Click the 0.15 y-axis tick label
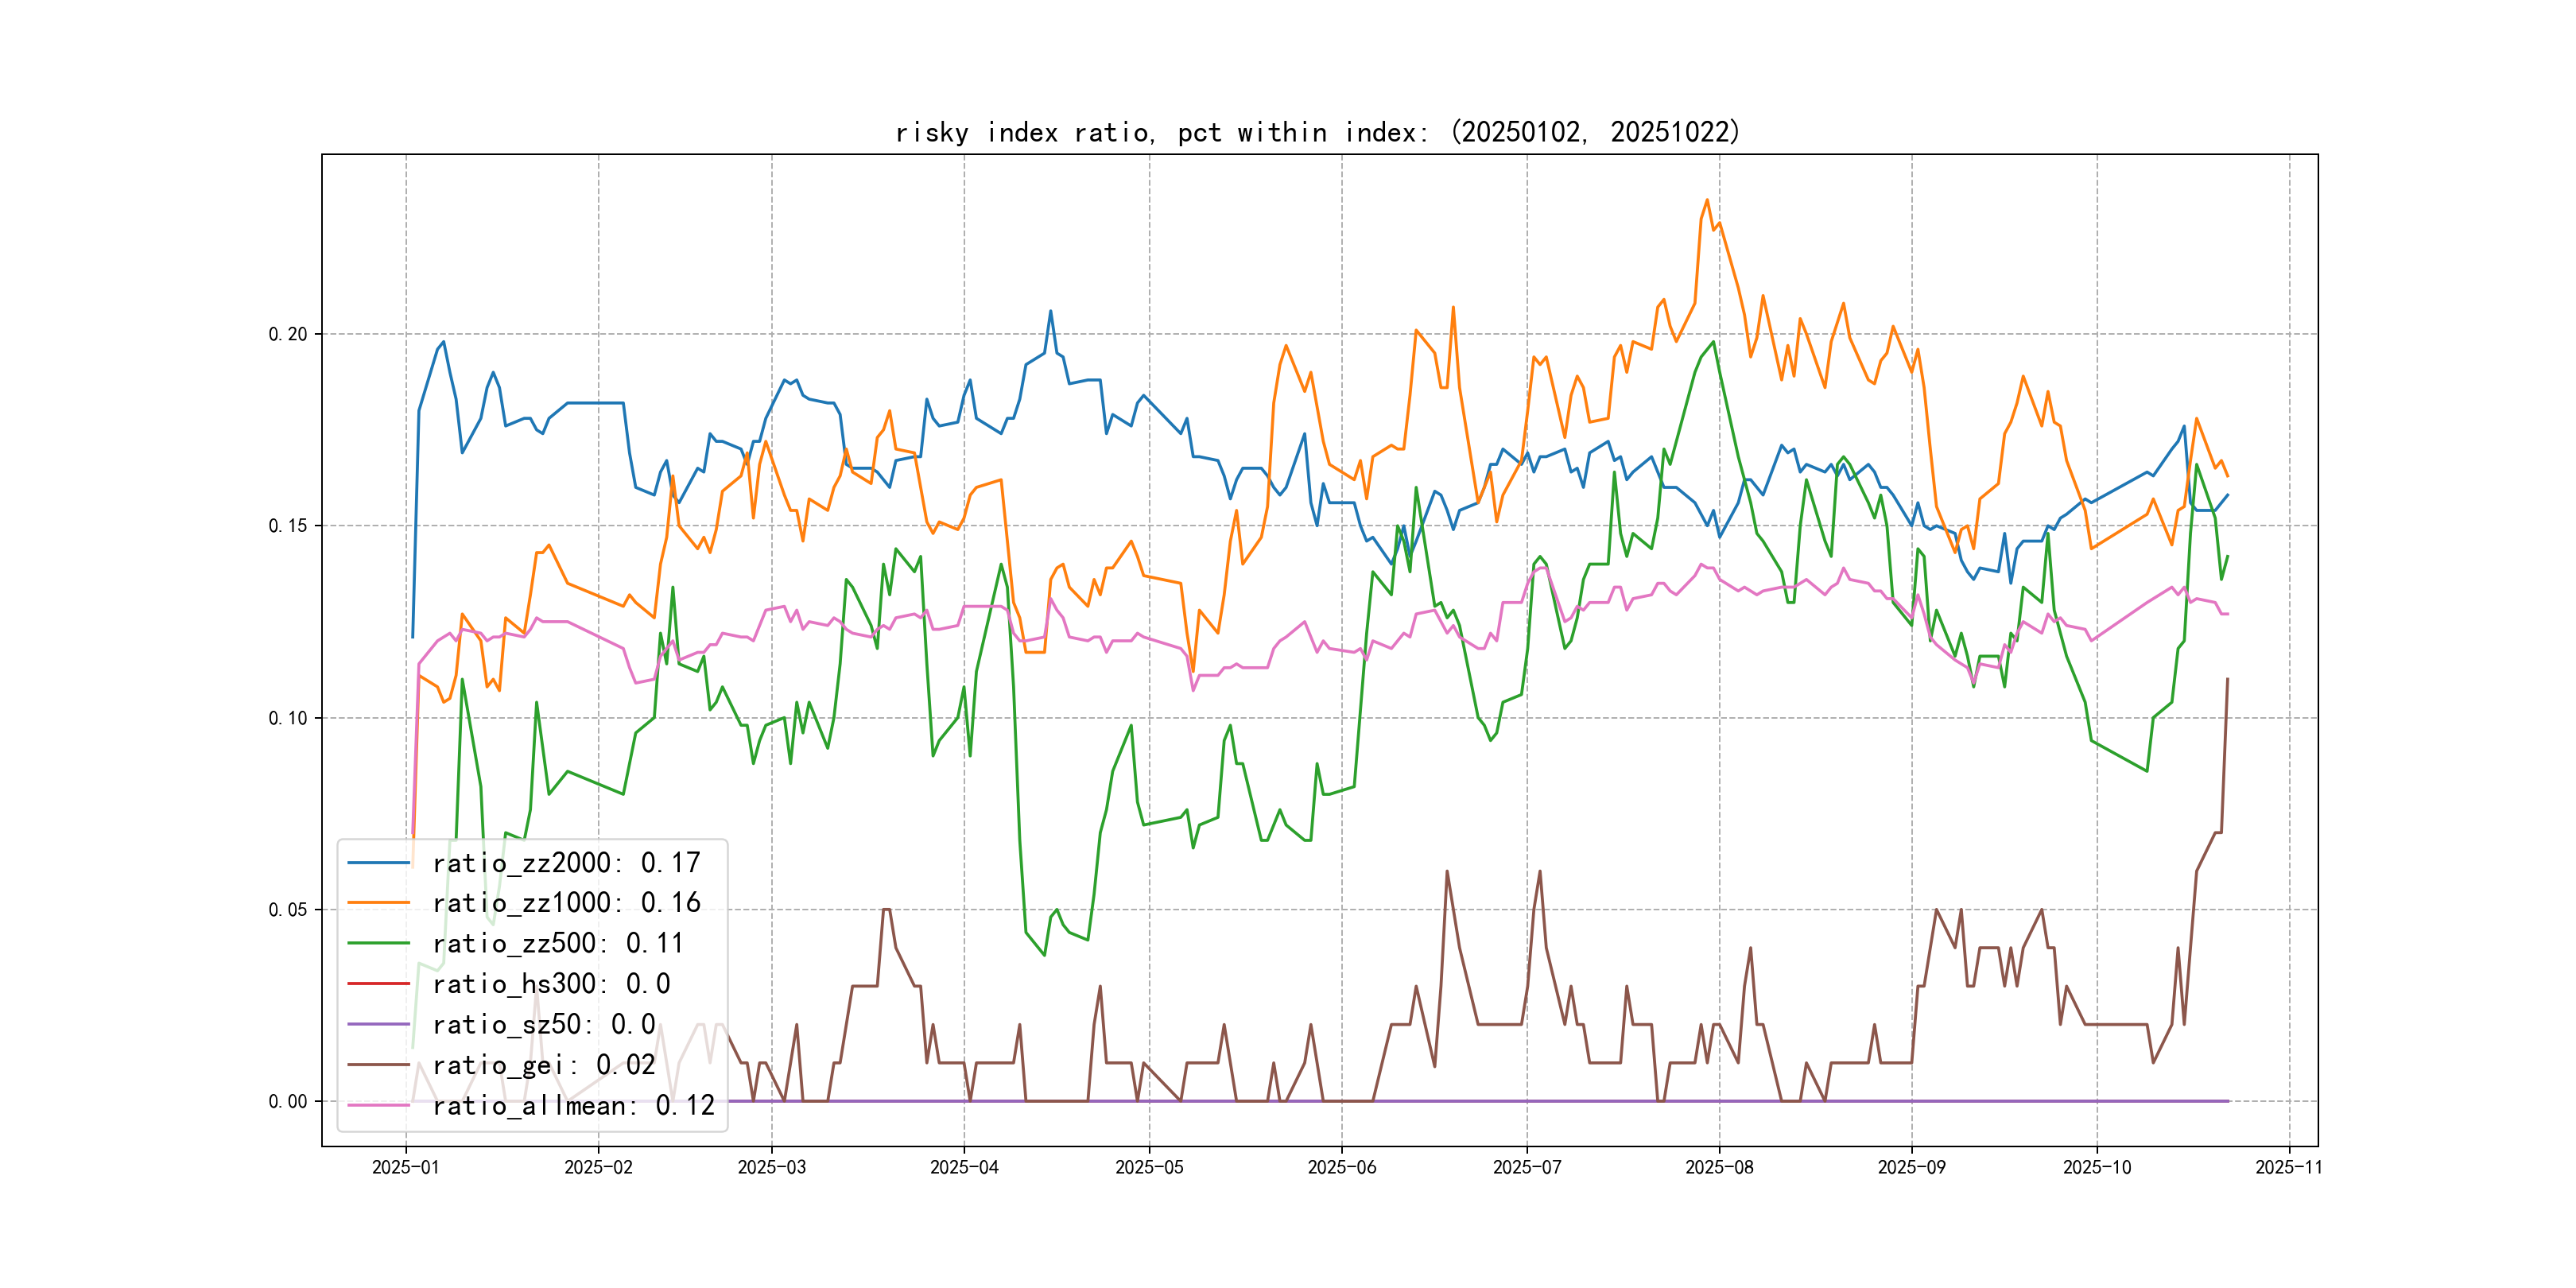The width and height of the screenshot is (2576, 1288). [x=288, y=526]
